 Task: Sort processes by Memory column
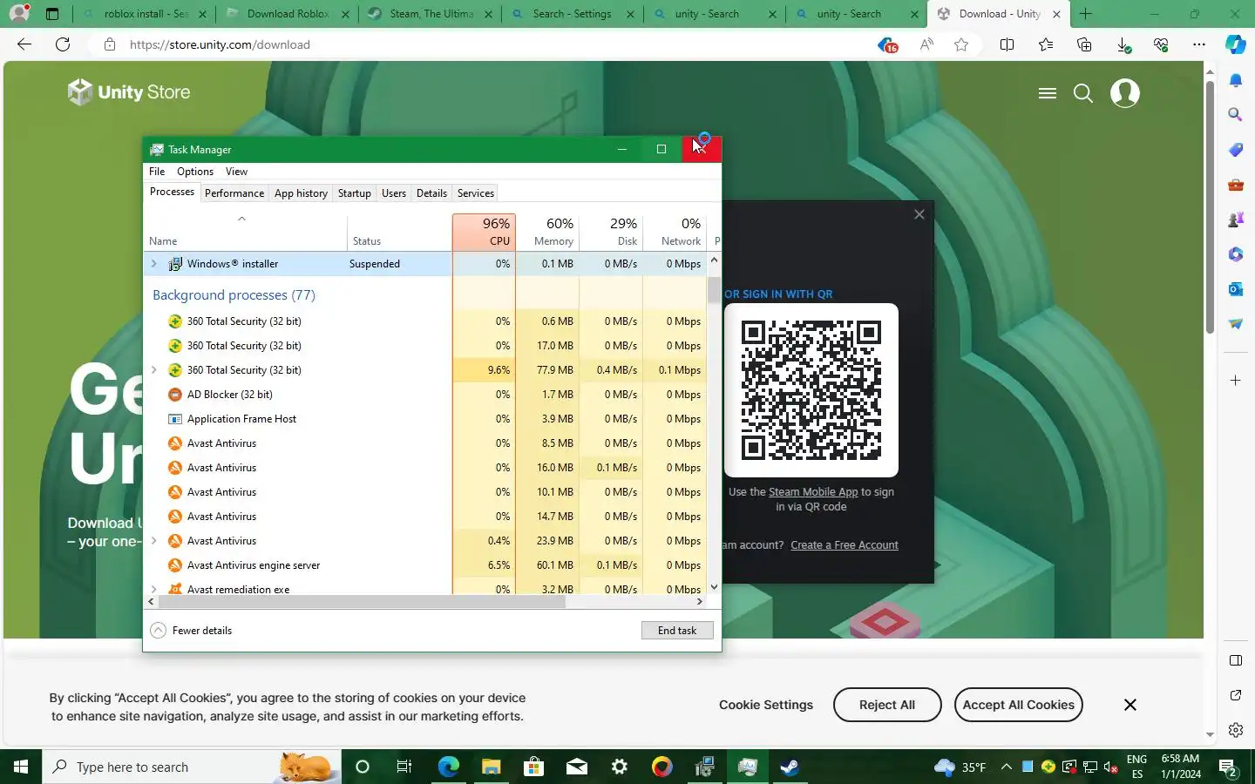point(547,232)
